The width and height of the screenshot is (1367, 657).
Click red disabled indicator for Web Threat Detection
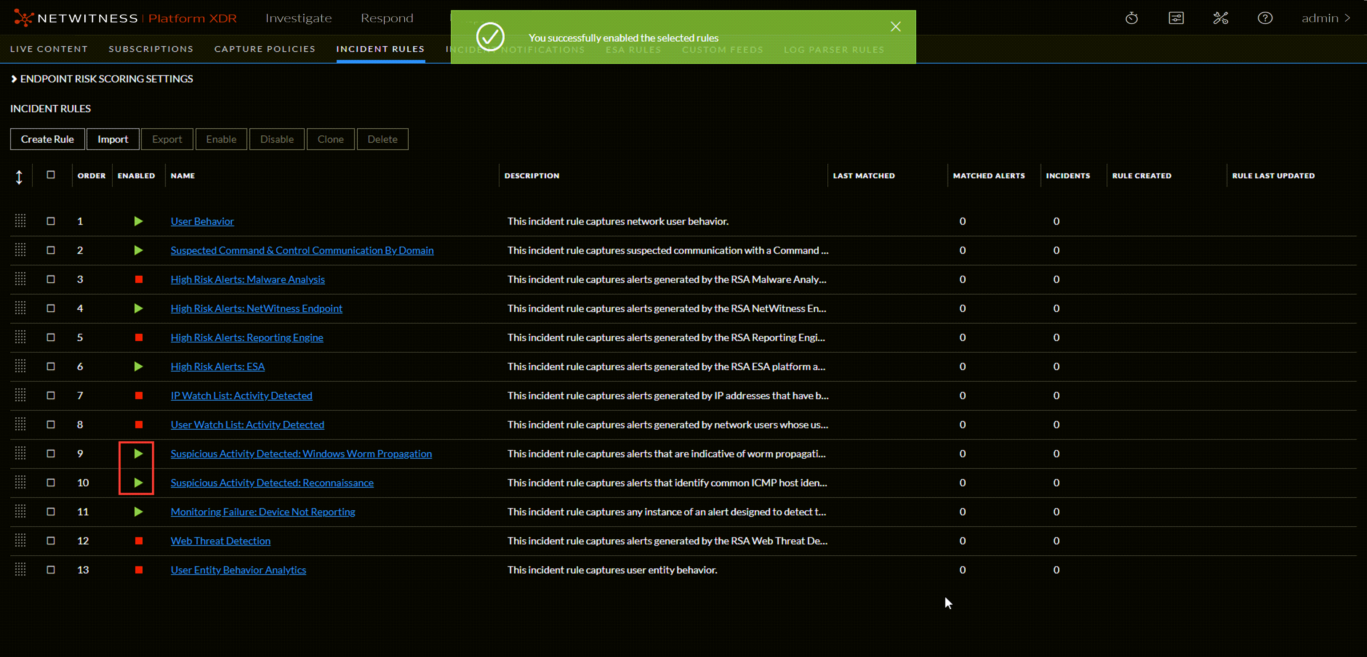coord(139,540)
